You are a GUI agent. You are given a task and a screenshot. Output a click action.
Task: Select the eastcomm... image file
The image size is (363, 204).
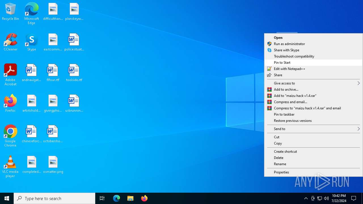[53, 42]
